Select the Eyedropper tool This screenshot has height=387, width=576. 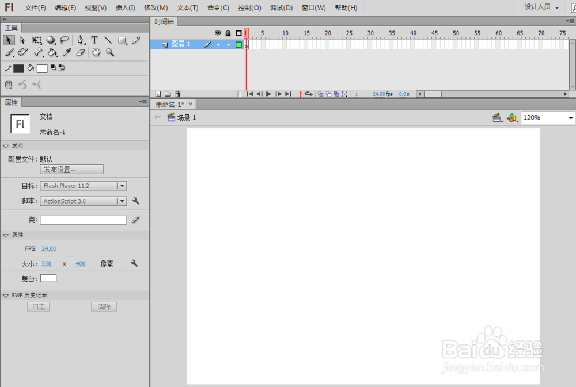click(66, 52)
